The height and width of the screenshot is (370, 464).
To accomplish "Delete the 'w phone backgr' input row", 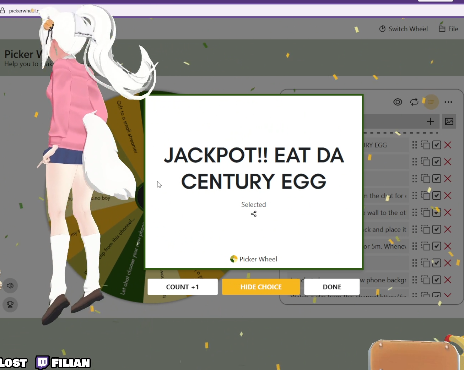I will tap(448, 280).
